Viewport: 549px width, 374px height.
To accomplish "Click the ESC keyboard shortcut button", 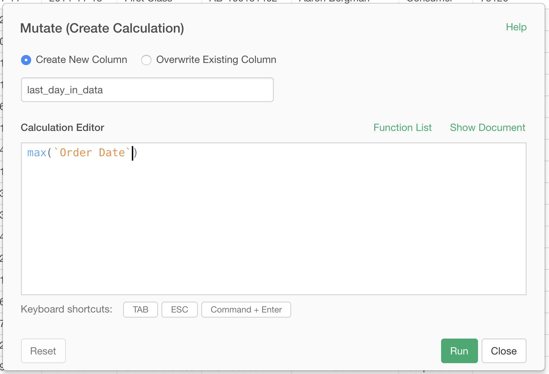I will click(180, 310).
